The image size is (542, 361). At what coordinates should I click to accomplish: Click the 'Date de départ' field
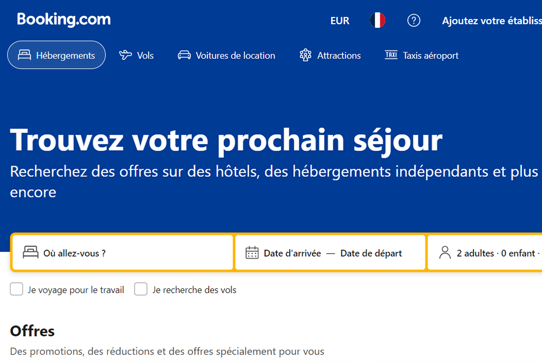pyautogui.click(x=371, y=253)
